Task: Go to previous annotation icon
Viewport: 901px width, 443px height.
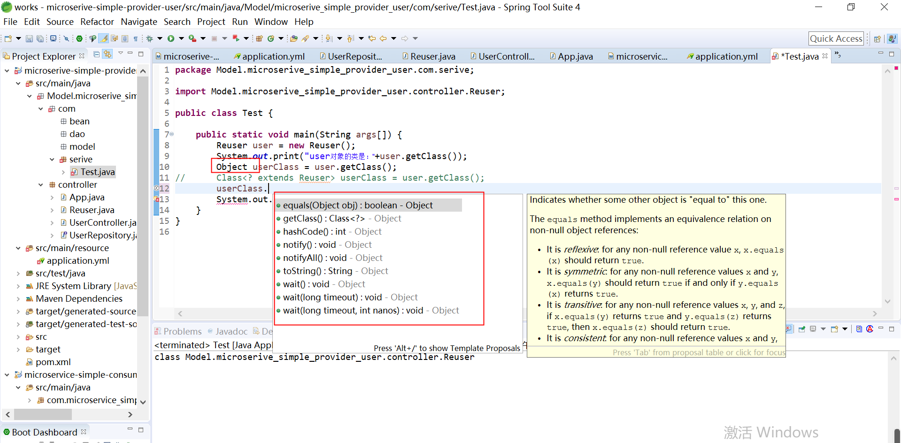Action: [x=350, y=38]
